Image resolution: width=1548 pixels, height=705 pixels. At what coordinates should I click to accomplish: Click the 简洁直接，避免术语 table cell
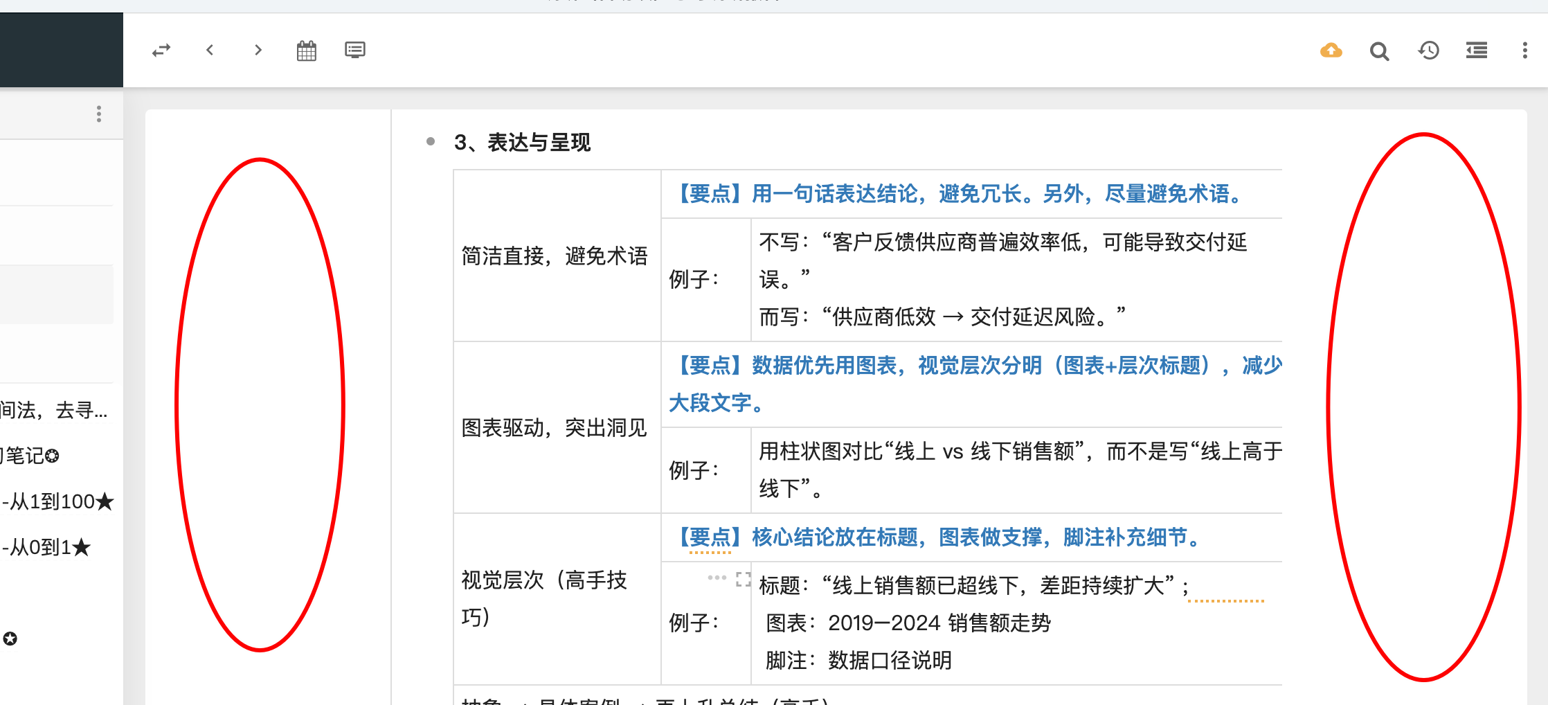[555, 256]
